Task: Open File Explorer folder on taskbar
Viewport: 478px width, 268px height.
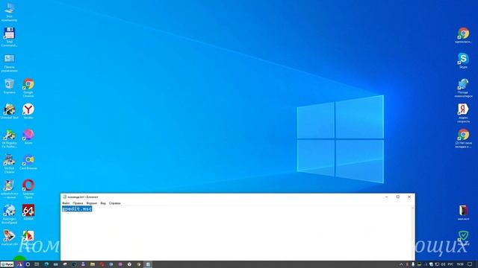Action: [x=93, y=264]
